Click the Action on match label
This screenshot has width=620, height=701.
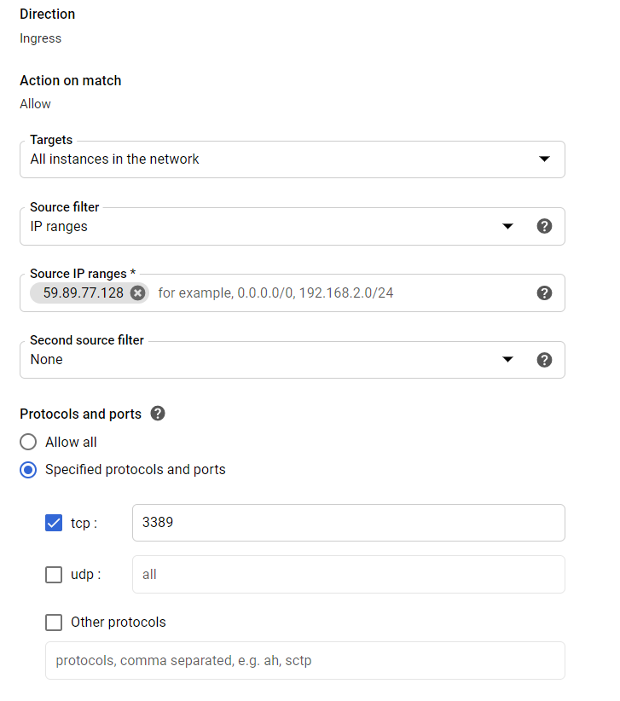pos(70,80)
